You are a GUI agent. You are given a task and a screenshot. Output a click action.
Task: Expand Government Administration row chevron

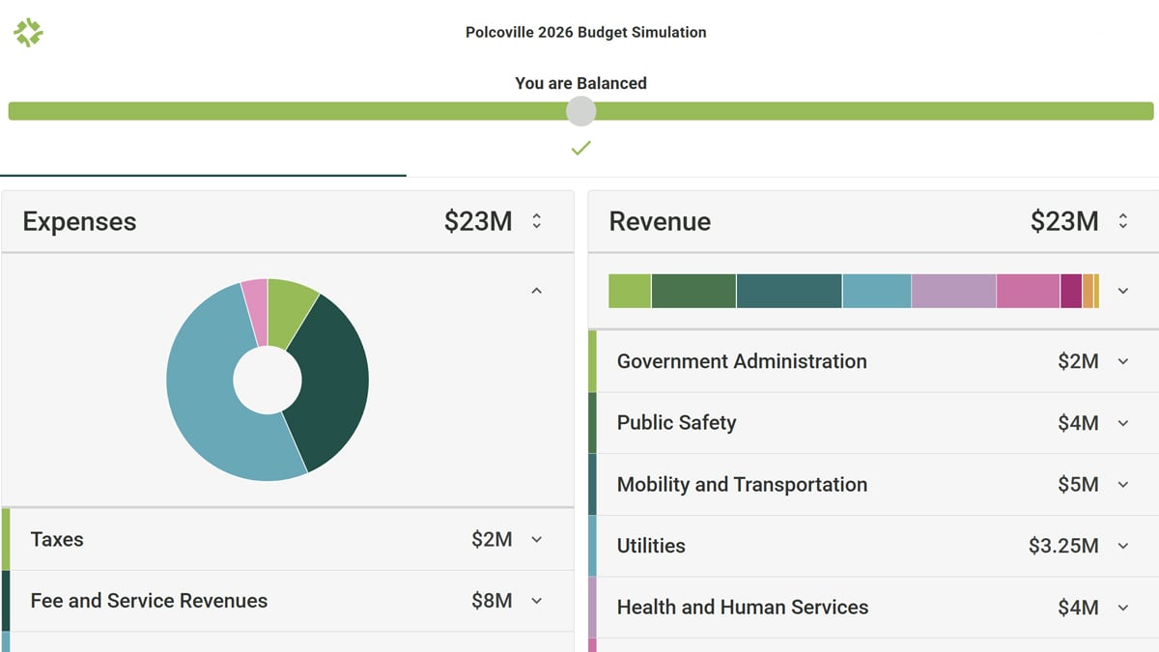tap(1123, 361)
